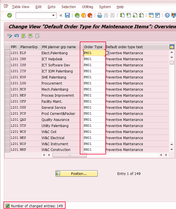
Task: Go to First Page icon
Action: click(x=122, y=15)
